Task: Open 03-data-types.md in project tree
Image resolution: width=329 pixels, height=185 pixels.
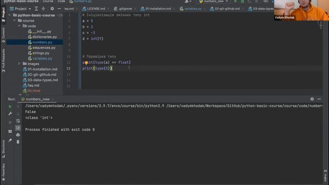Action: click(40, 80)
